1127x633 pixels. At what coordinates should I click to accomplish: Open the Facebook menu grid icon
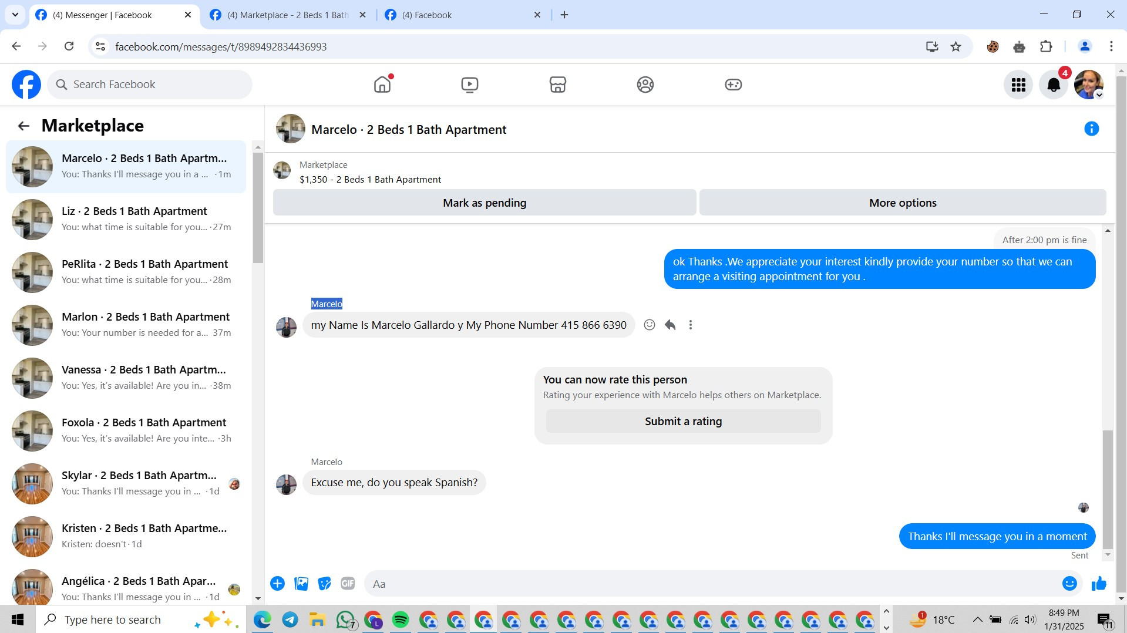[x=1018, y=85]
